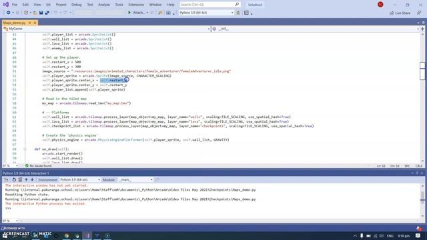Click the CRLF line ending indicator

(419, 166)
